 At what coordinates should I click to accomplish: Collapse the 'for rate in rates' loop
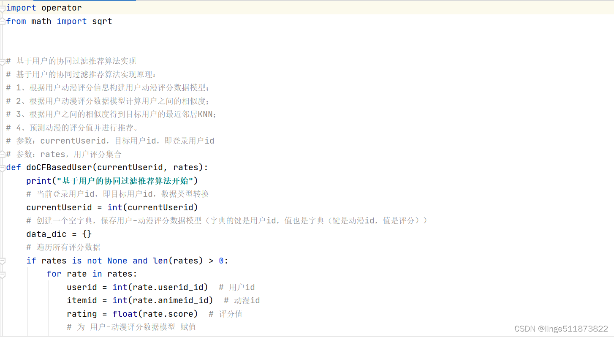(3, 274)
